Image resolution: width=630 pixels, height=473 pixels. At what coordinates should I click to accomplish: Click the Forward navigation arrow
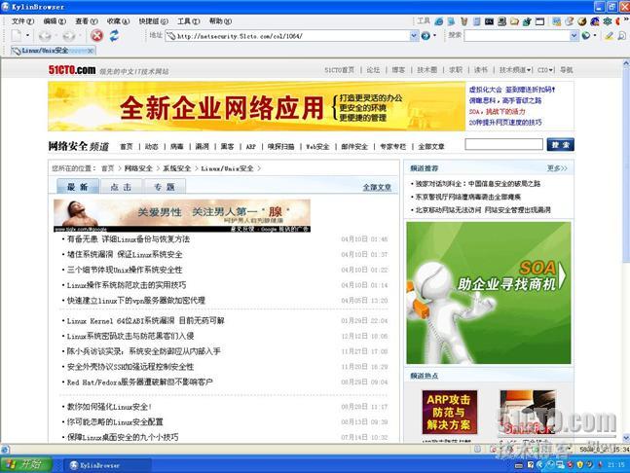coord(69,36)
